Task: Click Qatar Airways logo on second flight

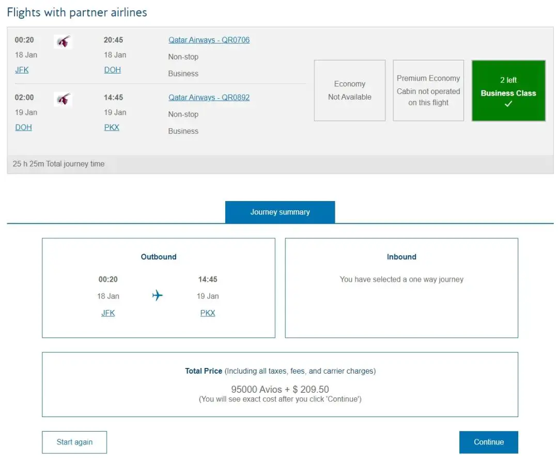Action: [63, 99]
